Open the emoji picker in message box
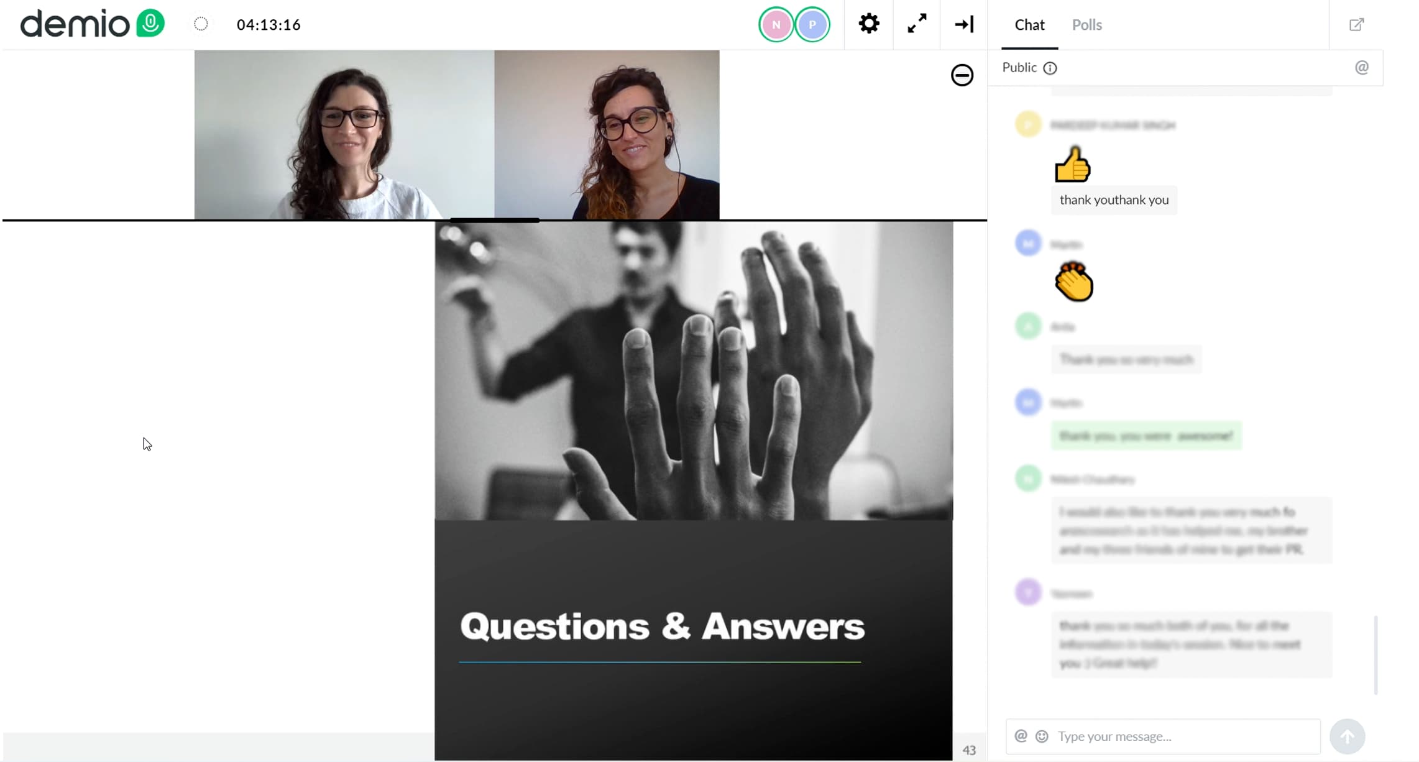This screenshot has height=762, width=1419. (1042, 737)
